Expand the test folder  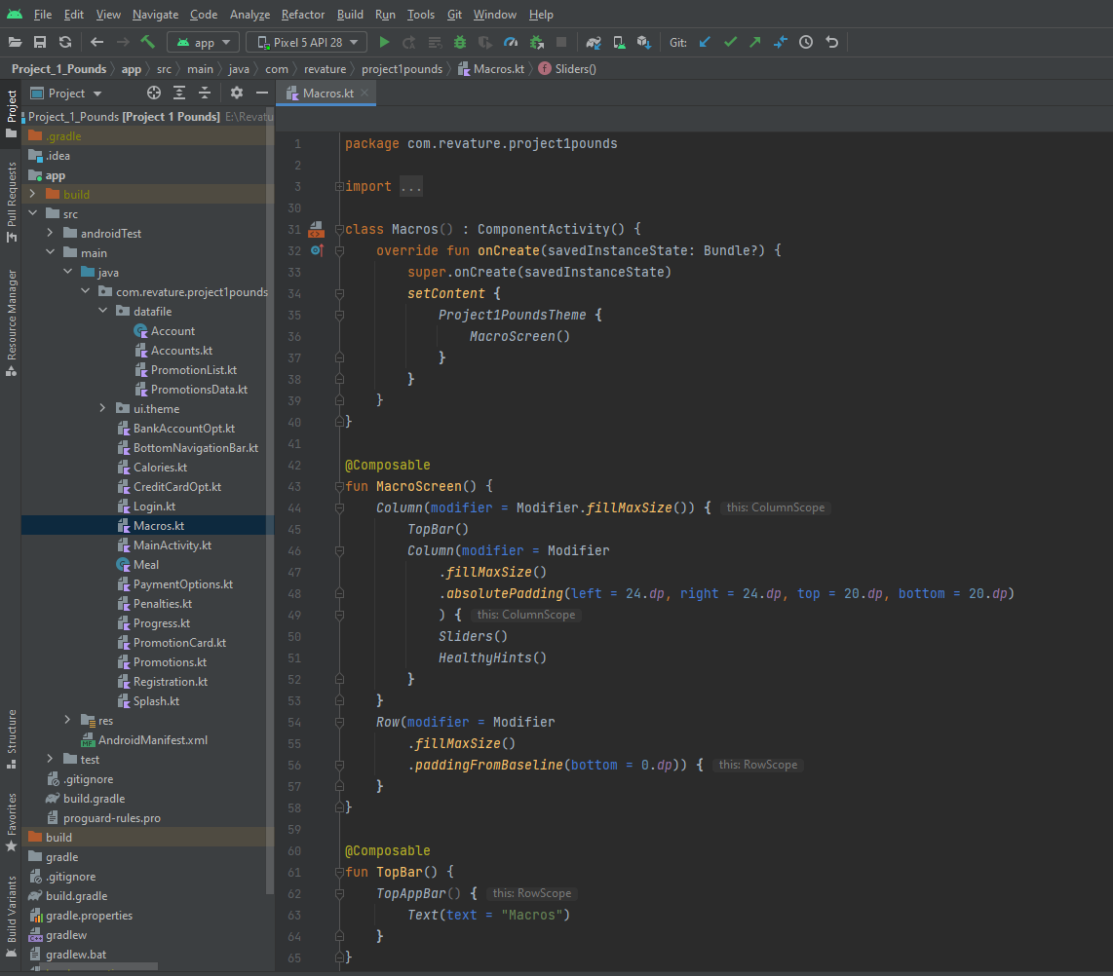tap(50, 759)
